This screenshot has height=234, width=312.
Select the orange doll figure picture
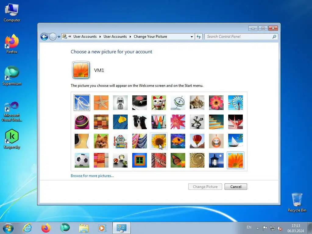(x=216, y=141)
